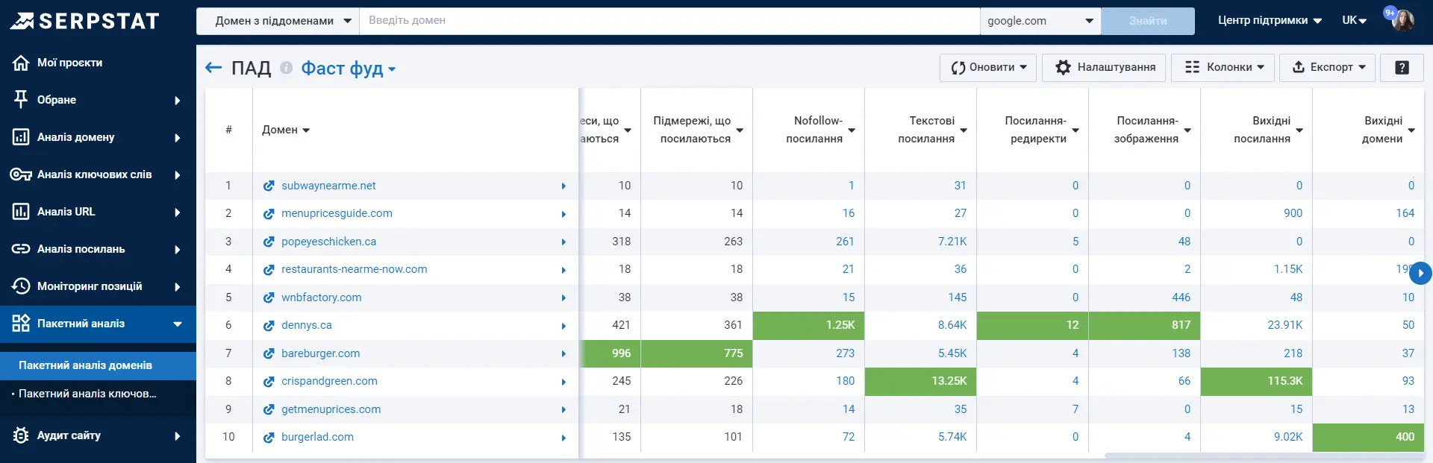Expand row arrow for bareburger.com

pyautogui.click(x=563, y=354)
